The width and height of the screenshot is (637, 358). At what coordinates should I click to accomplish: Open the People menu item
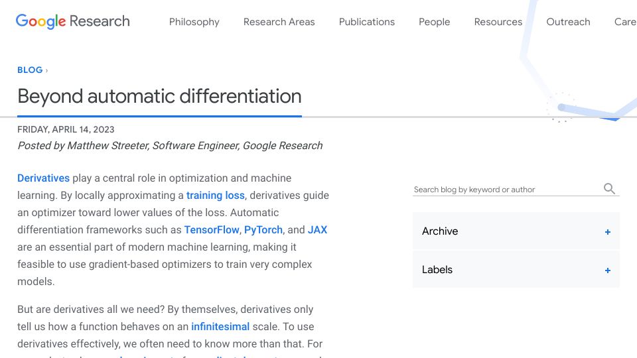point(434,22)
